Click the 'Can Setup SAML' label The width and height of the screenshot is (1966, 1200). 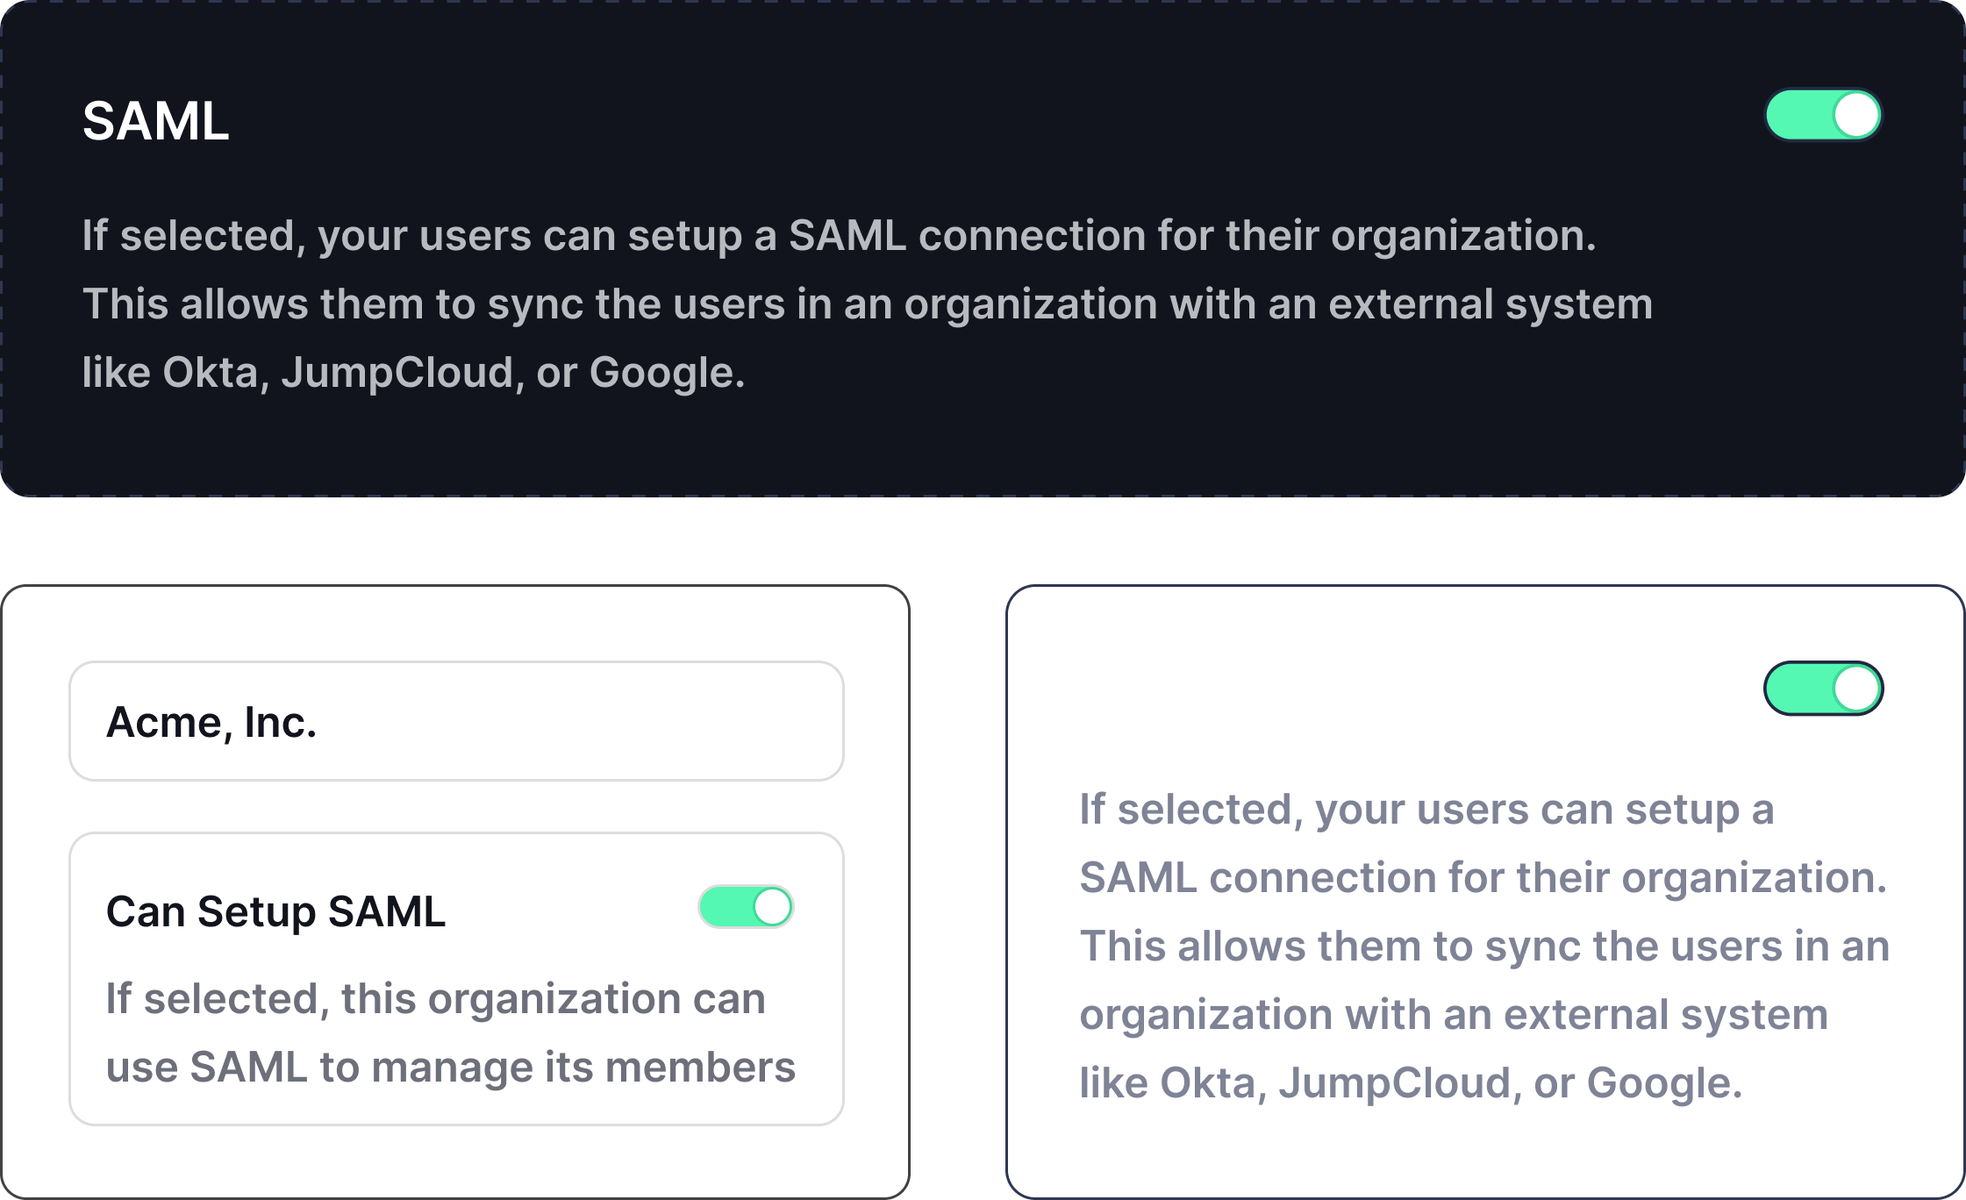tap(275, 911)
